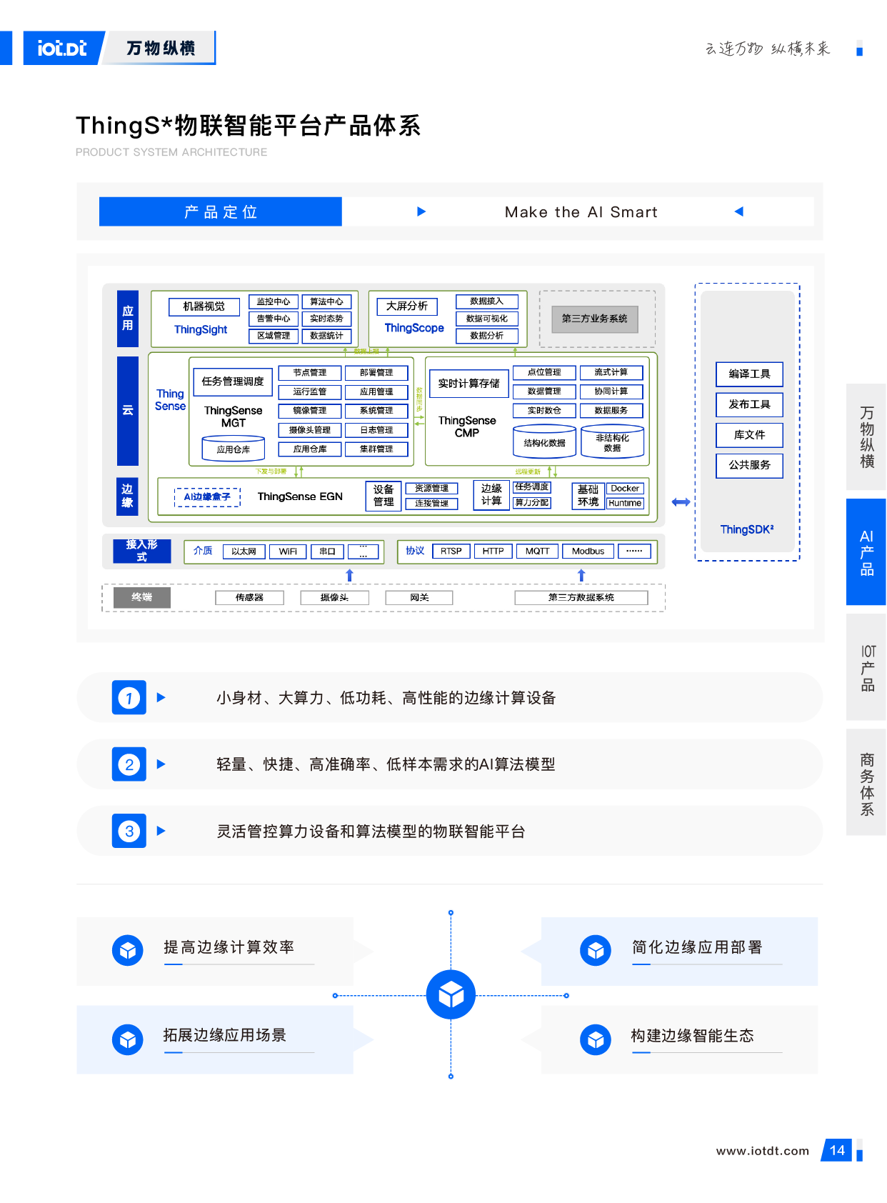
Task: Click the 万物纵横 header label
Action: [161, 48]
